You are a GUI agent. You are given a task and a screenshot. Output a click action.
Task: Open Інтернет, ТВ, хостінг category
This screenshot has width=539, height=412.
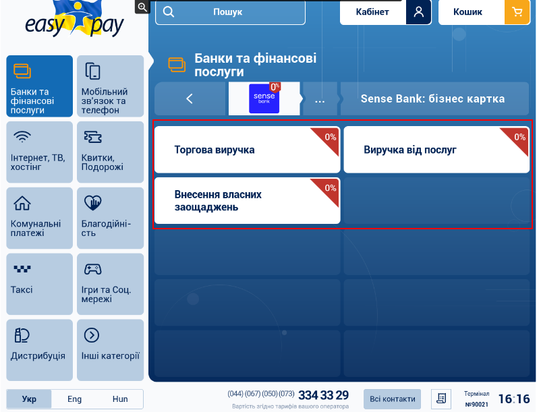[x=40, y=152]
